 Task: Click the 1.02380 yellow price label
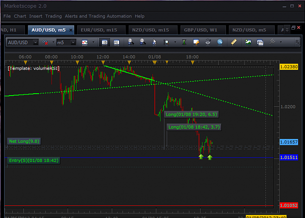point(289,67)
